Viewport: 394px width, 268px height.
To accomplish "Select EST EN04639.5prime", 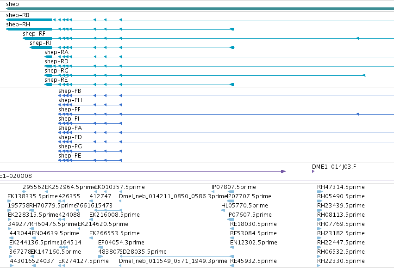I will tap(56, 234).
